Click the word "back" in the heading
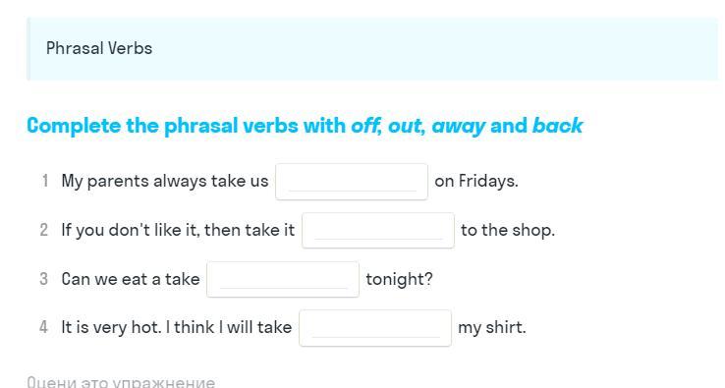Image resolution: width=725 pixels, height=388 pixels. (x=558, y=126)
